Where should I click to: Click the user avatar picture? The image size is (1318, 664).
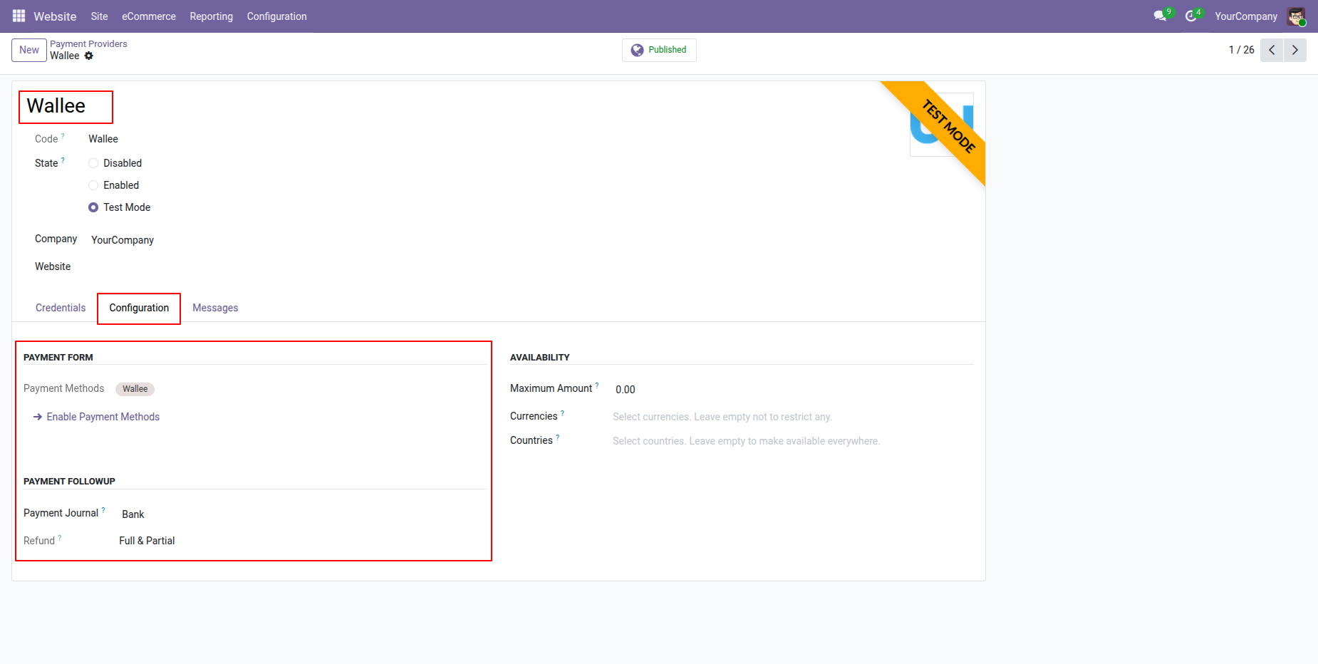click(x=1296, y=16)
